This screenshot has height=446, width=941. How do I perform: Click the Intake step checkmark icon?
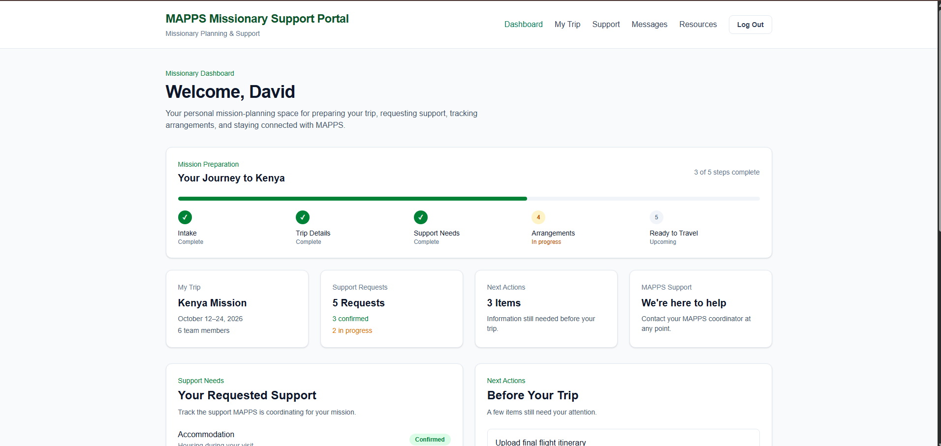point(185,217)
